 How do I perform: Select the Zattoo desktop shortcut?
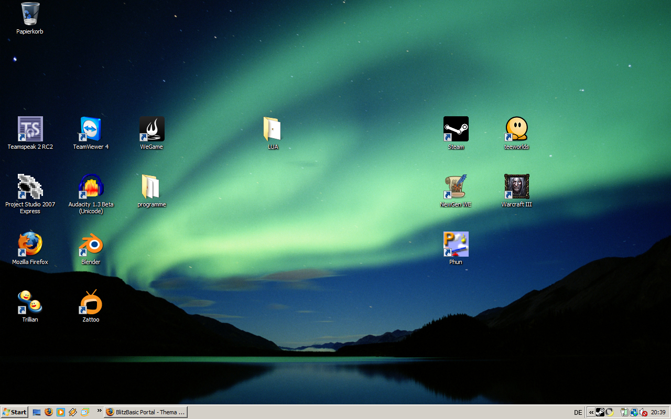tap(91, 302)
